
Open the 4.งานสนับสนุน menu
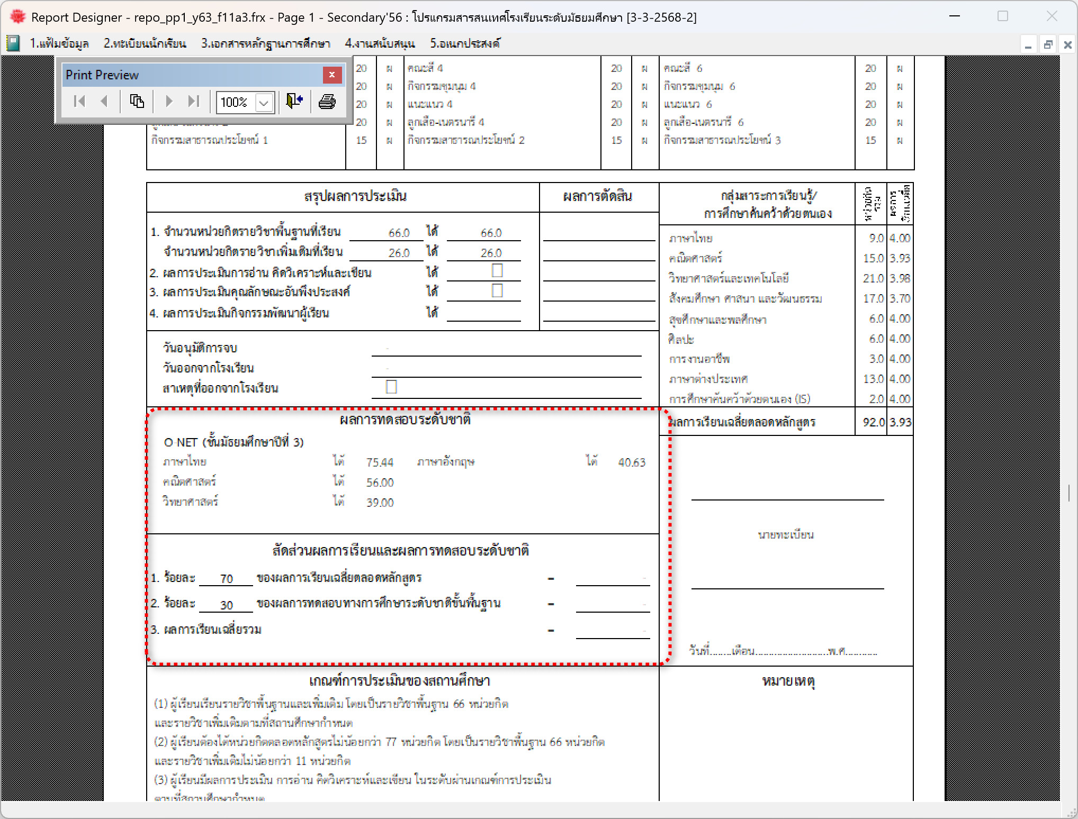pyautogui.click(x=380, y=43)
